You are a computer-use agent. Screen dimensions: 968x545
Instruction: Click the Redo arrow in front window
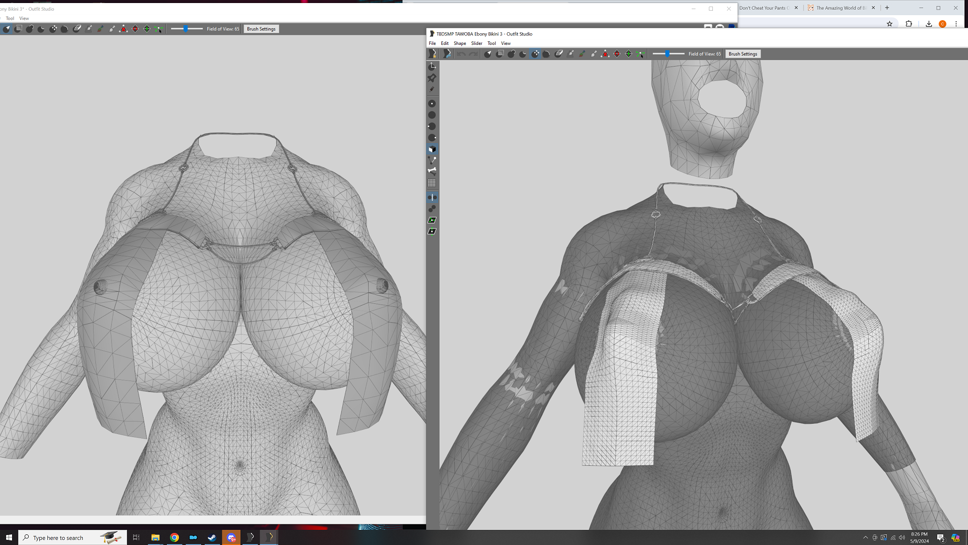tap(473, 54)
